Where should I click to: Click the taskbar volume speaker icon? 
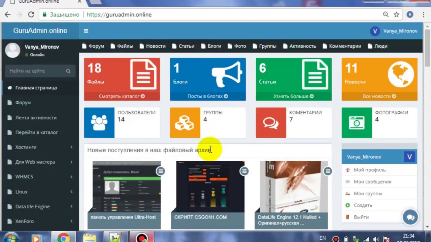(x=376, y=239)
